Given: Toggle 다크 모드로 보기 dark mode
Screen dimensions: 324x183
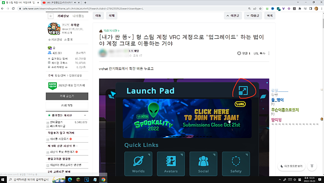Looking at the screenshot, I should [290, 166].
